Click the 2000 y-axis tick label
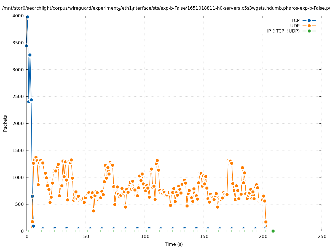The image size is (330, 248). tap(18, 123)
